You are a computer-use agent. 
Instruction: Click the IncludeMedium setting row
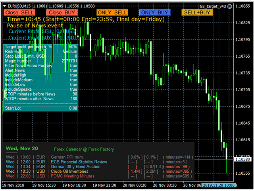[x=41, y=80]
